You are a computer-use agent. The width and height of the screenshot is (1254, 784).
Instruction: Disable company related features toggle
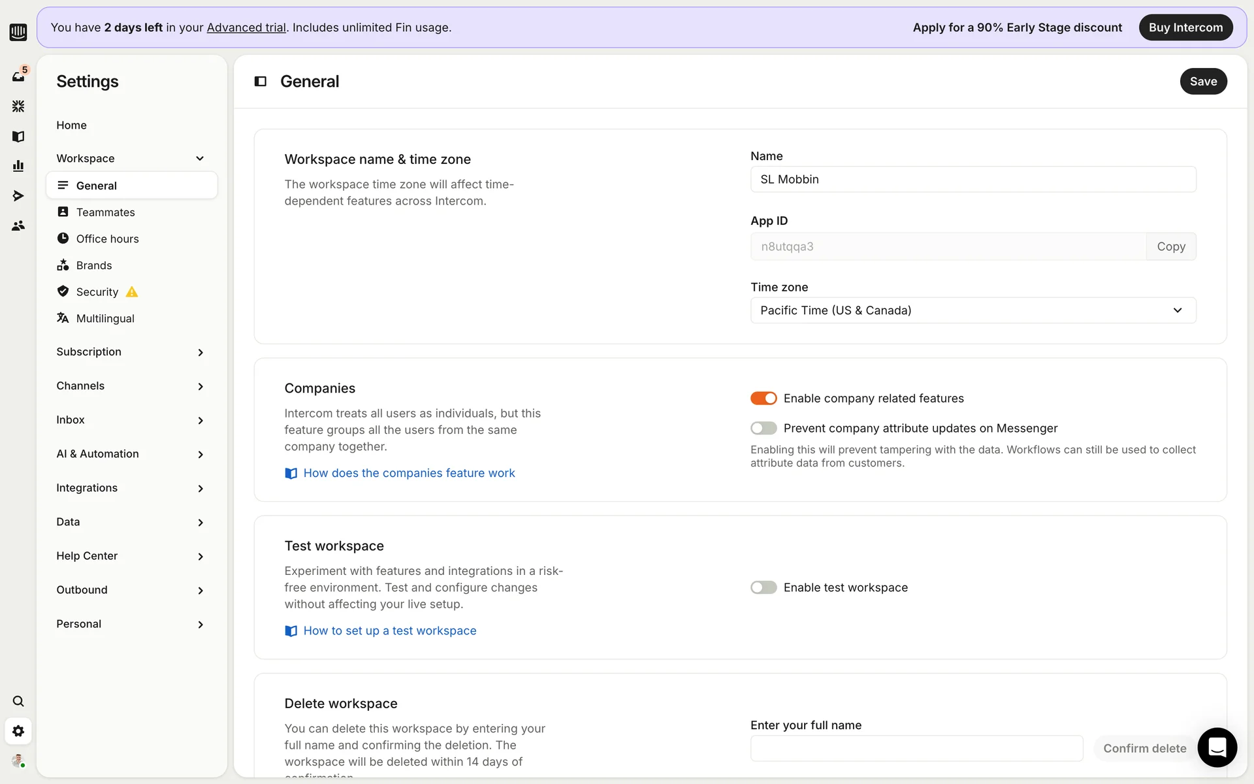(x=763, y=399)
